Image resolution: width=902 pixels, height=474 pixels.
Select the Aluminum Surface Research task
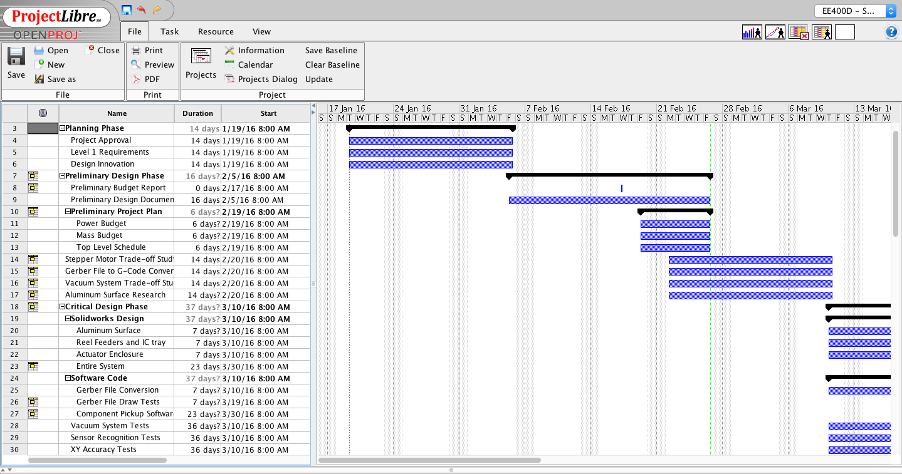(115, 295)
